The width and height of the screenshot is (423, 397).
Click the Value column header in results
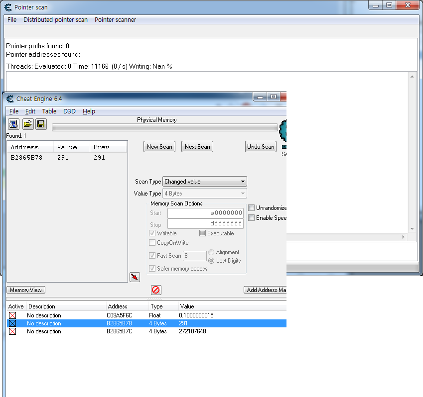(72, 147)
